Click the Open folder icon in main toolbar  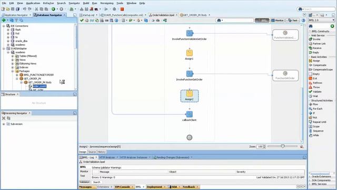pos(8,9)
